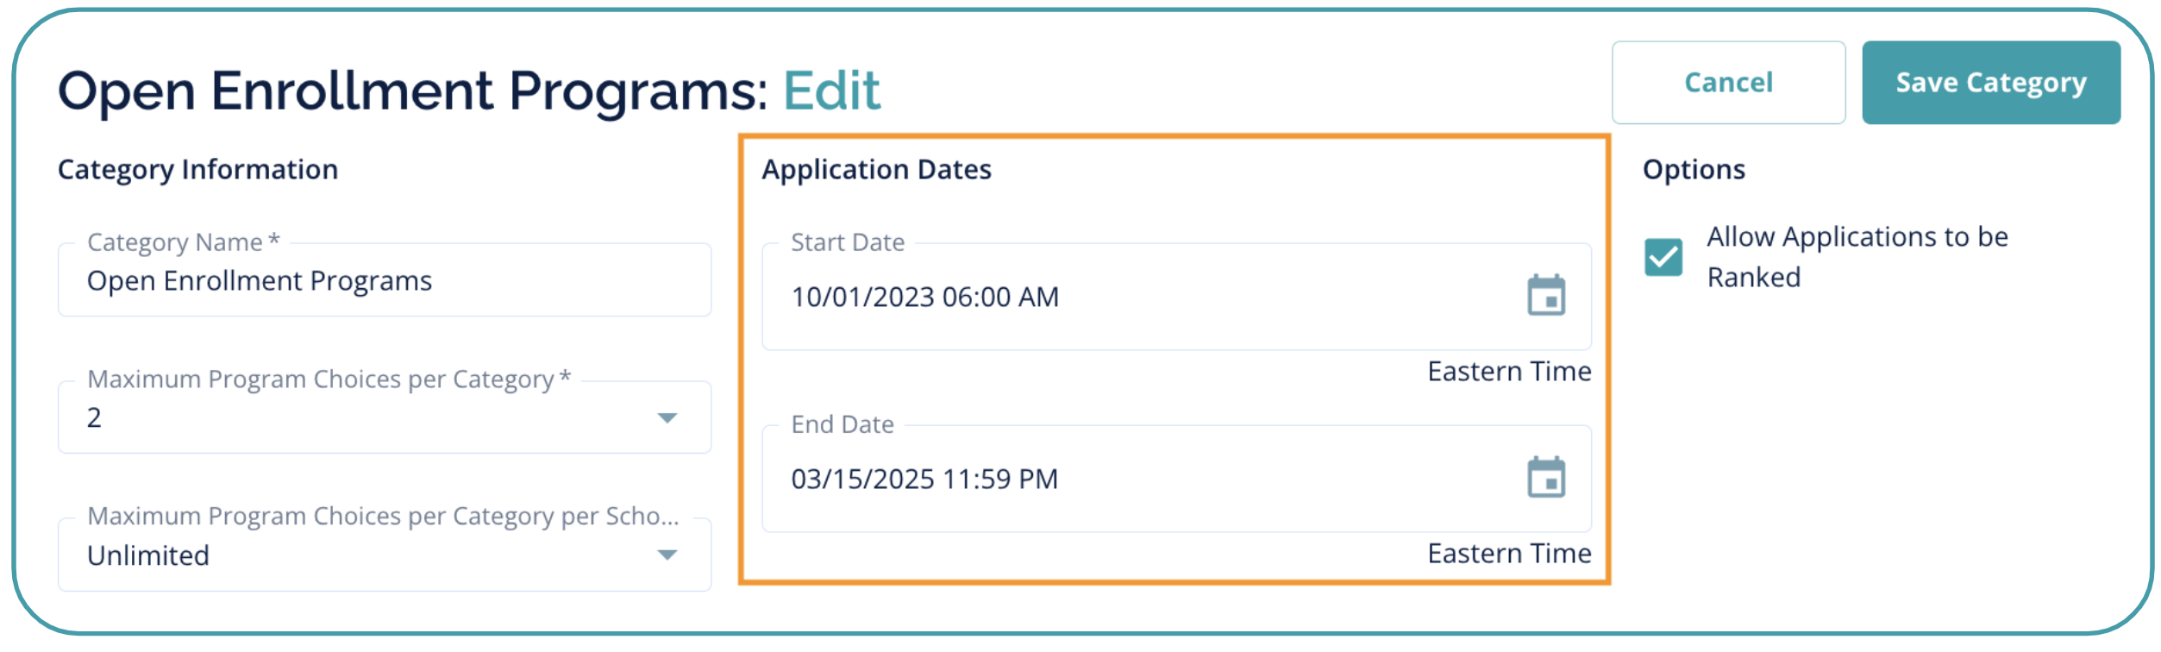Expand the per-school program choices dropdown arrow

(x=667, y=555)
